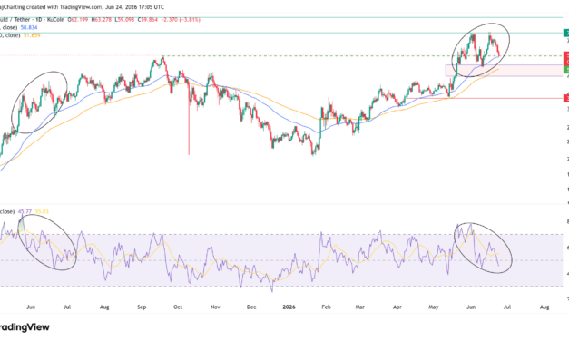Click the Mar label on time axis

point(359,307)
